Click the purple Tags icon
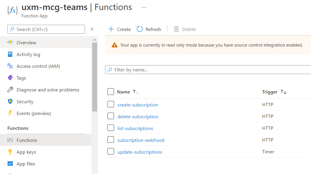Screen dimensions: 311x174 [x=10, y=78]
